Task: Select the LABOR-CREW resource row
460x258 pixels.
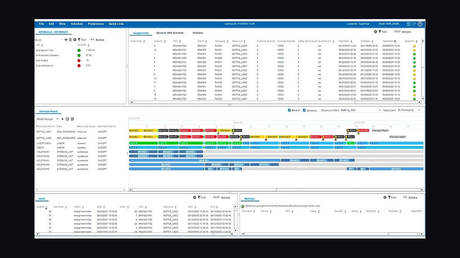Action: point(80,143)
